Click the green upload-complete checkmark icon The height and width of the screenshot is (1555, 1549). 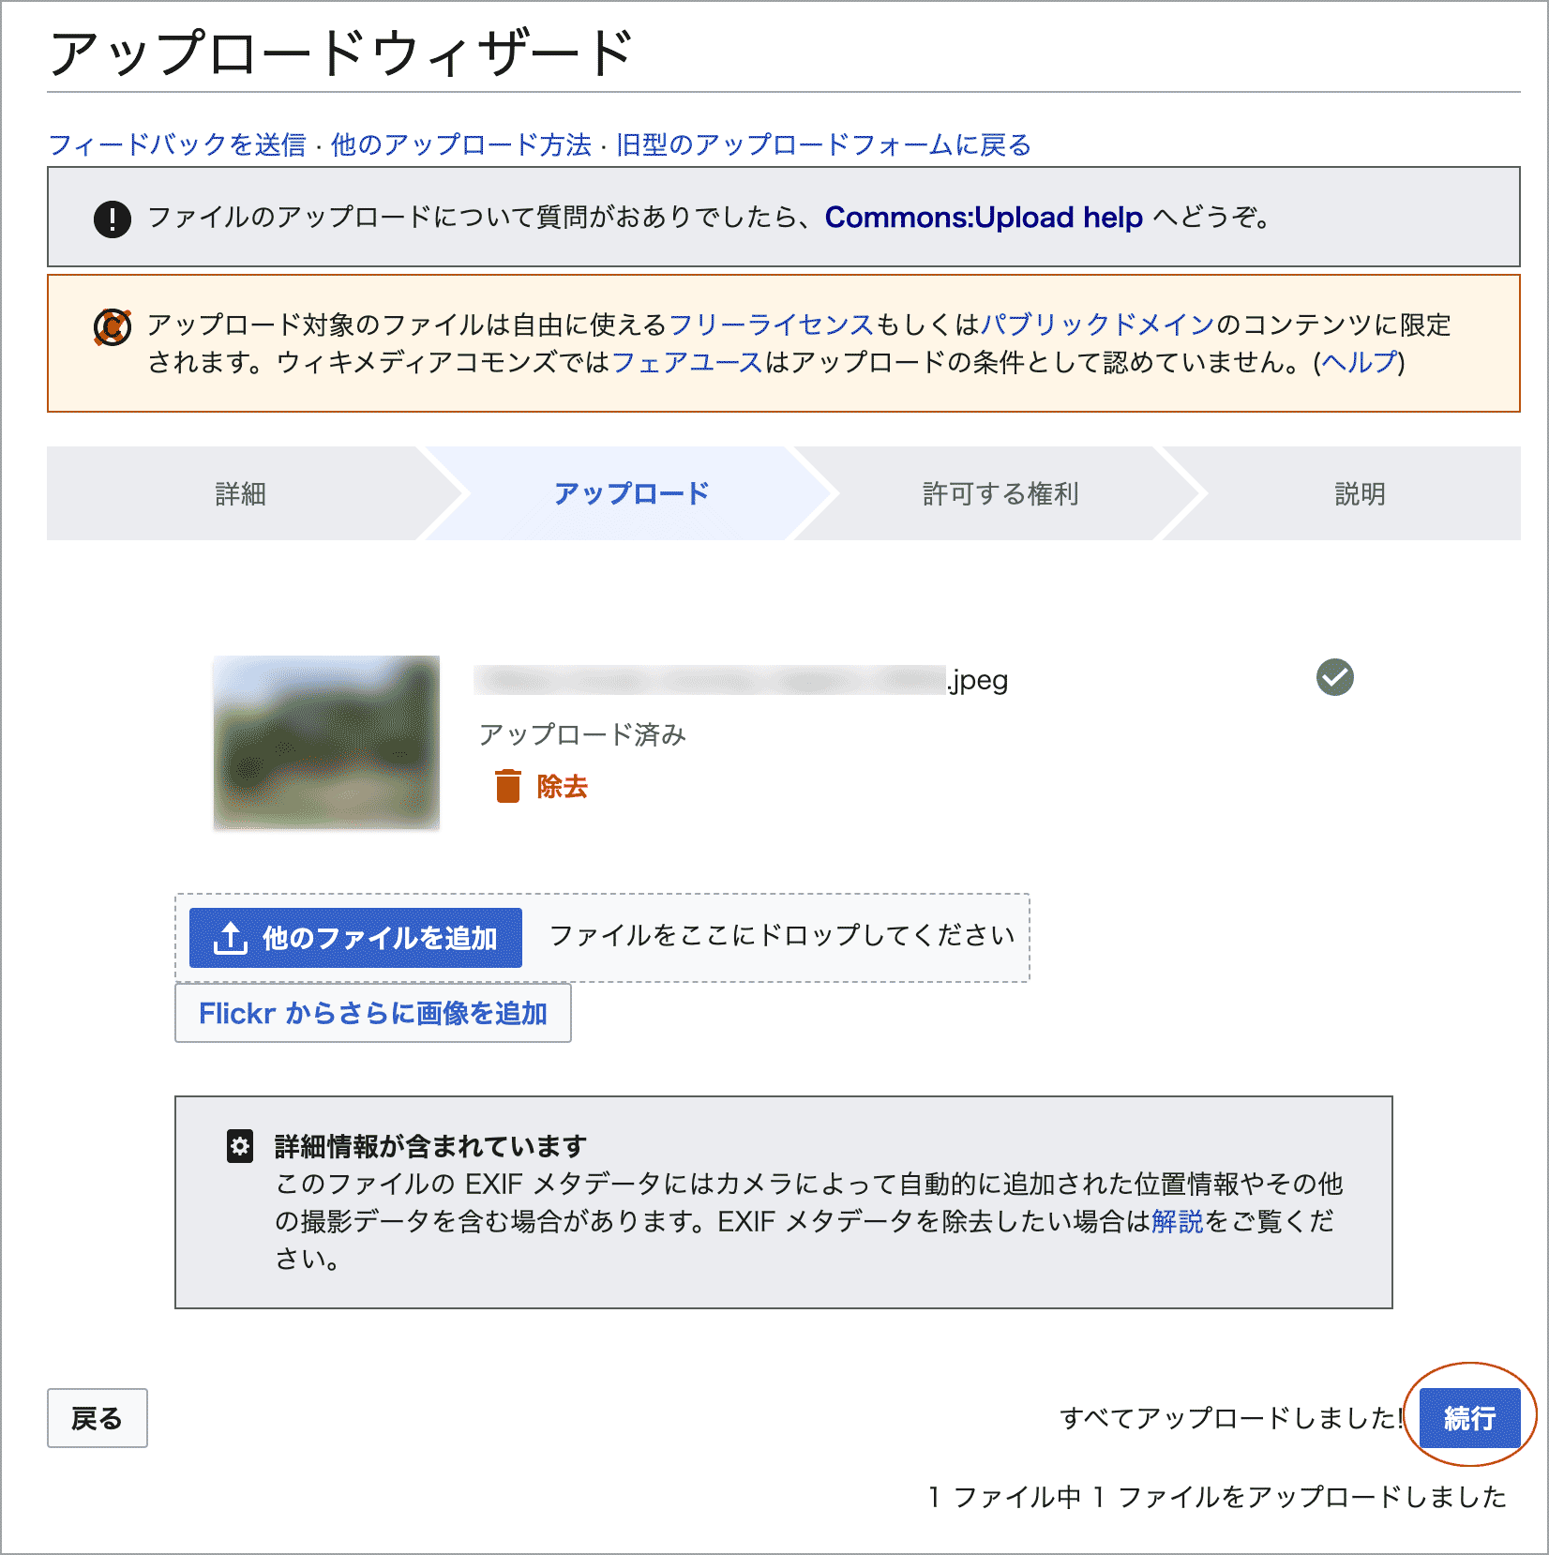click(x=1334, y=677)
